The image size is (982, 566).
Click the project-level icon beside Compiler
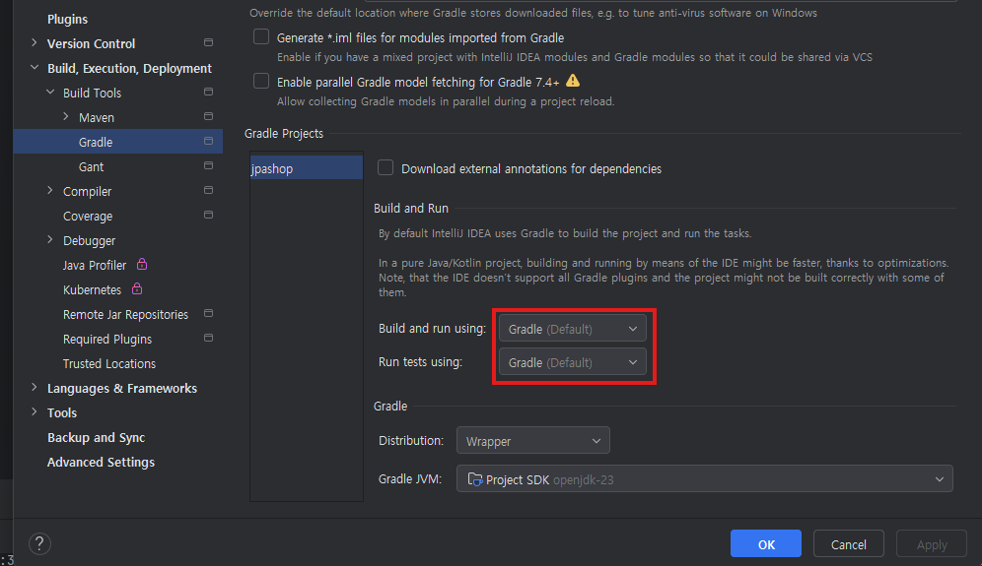pos(209,190)
